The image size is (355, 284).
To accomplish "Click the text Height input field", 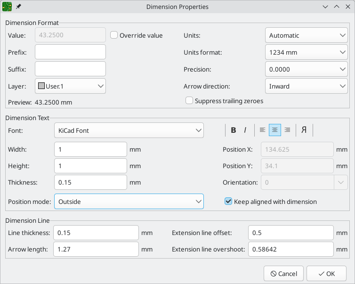I will [x=90, y=166].
